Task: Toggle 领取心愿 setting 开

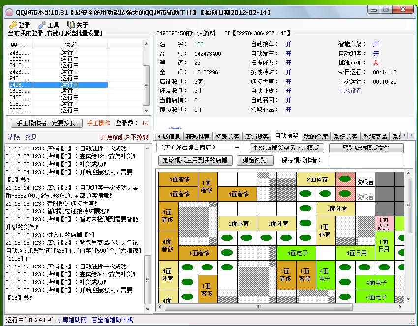Action: [x=288, y=110]
